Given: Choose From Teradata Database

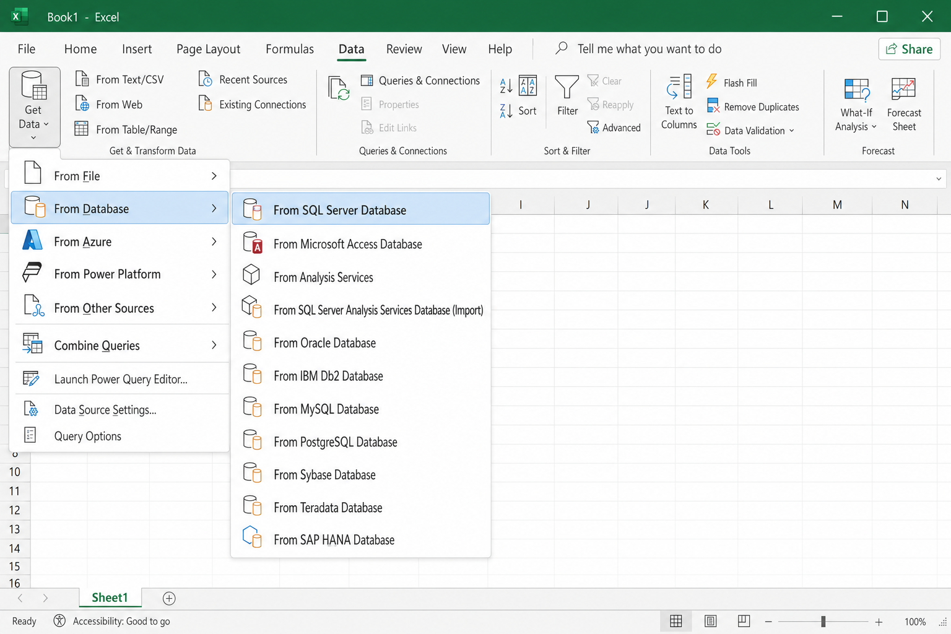Looking at the screenshot, I should point(360,507).
